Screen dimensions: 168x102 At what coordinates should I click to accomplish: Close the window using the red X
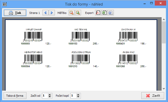160,3
